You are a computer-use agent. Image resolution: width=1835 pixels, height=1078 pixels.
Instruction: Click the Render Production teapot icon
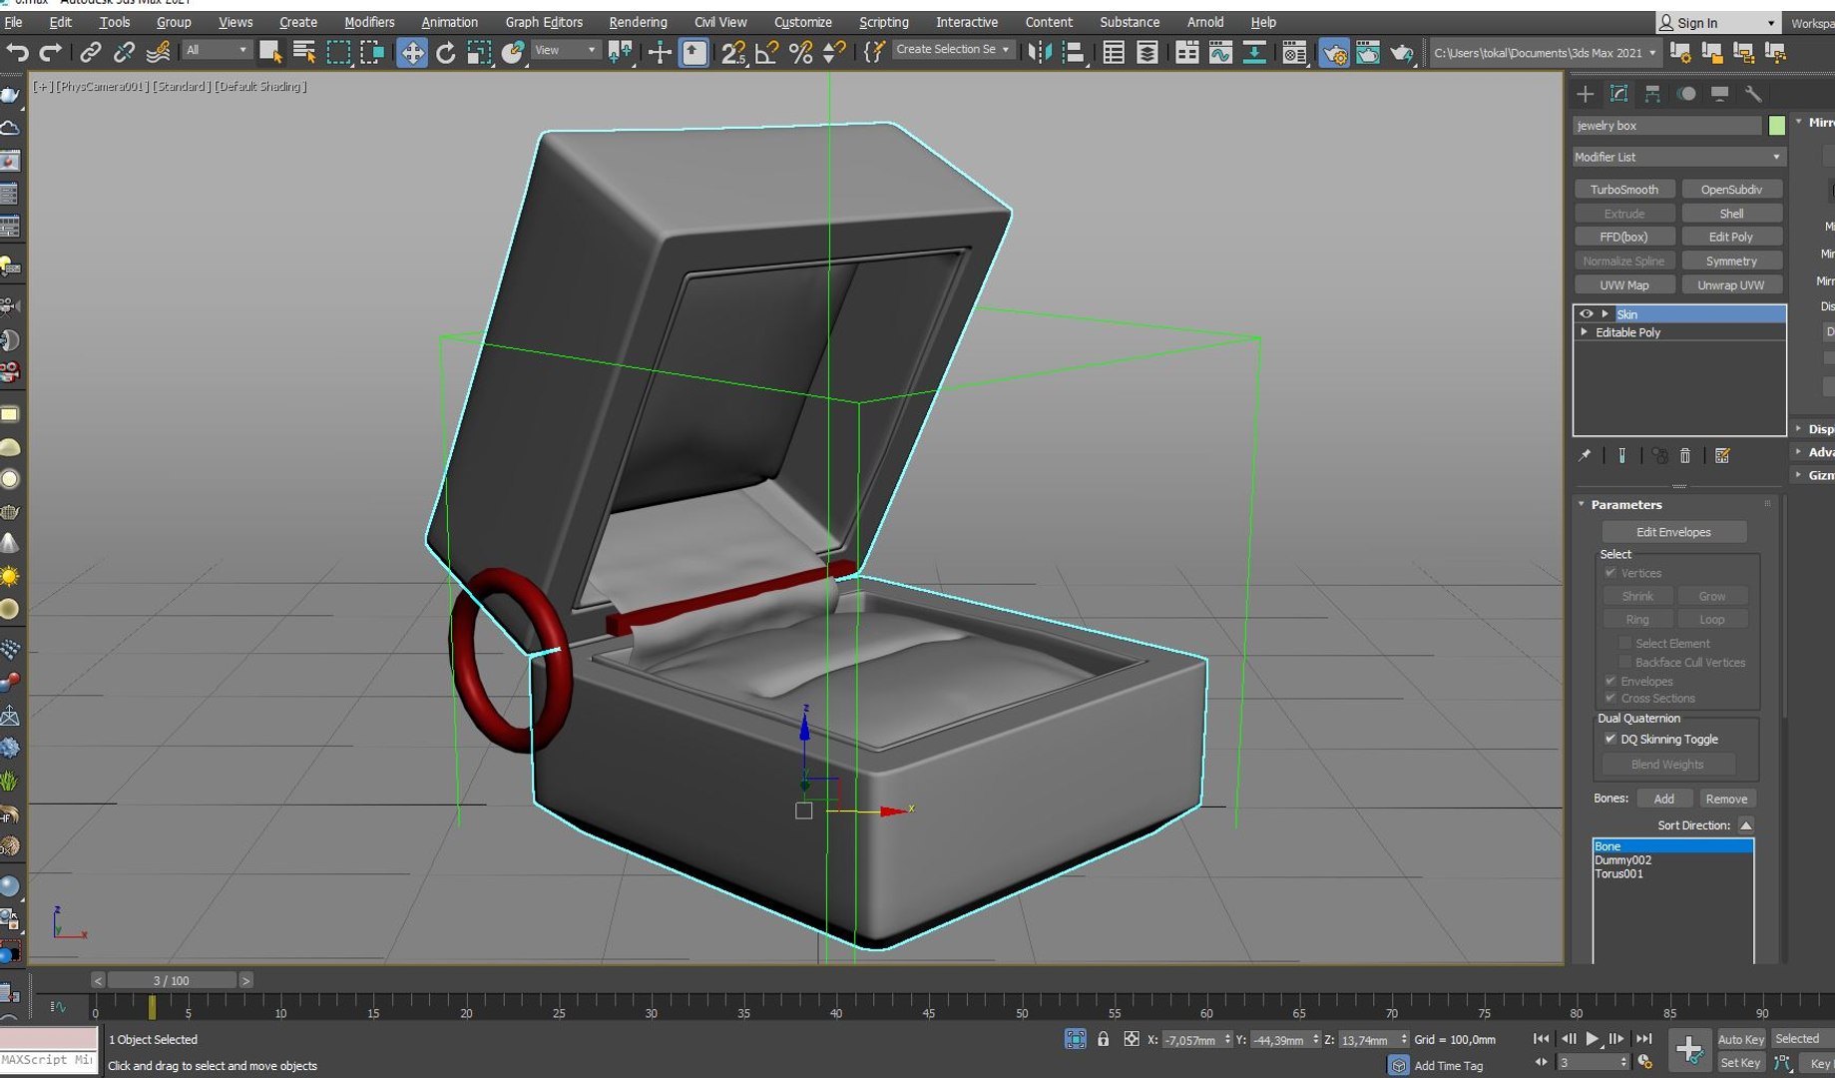pos(1402,52)
